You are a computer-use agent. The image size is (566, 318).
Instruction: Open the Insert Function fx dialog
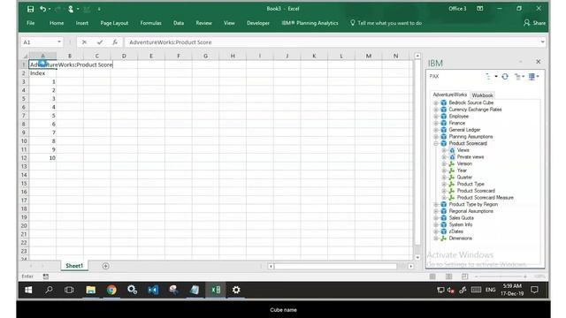[115, 42]
